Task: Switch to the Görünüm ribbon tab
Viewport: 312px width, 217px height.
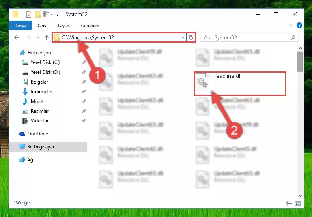Action: point(90,26)
